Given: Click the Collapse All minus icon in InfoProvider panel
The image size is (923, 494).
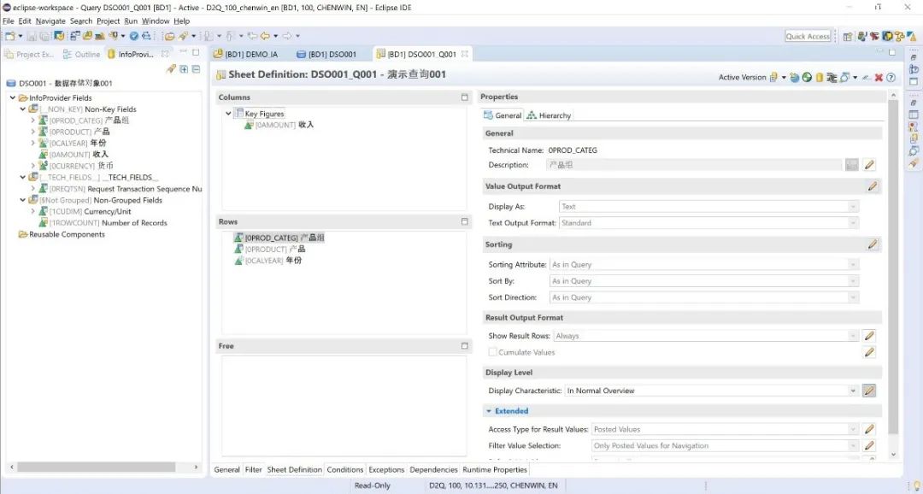Looking at the screenshot, I should 196,69.
